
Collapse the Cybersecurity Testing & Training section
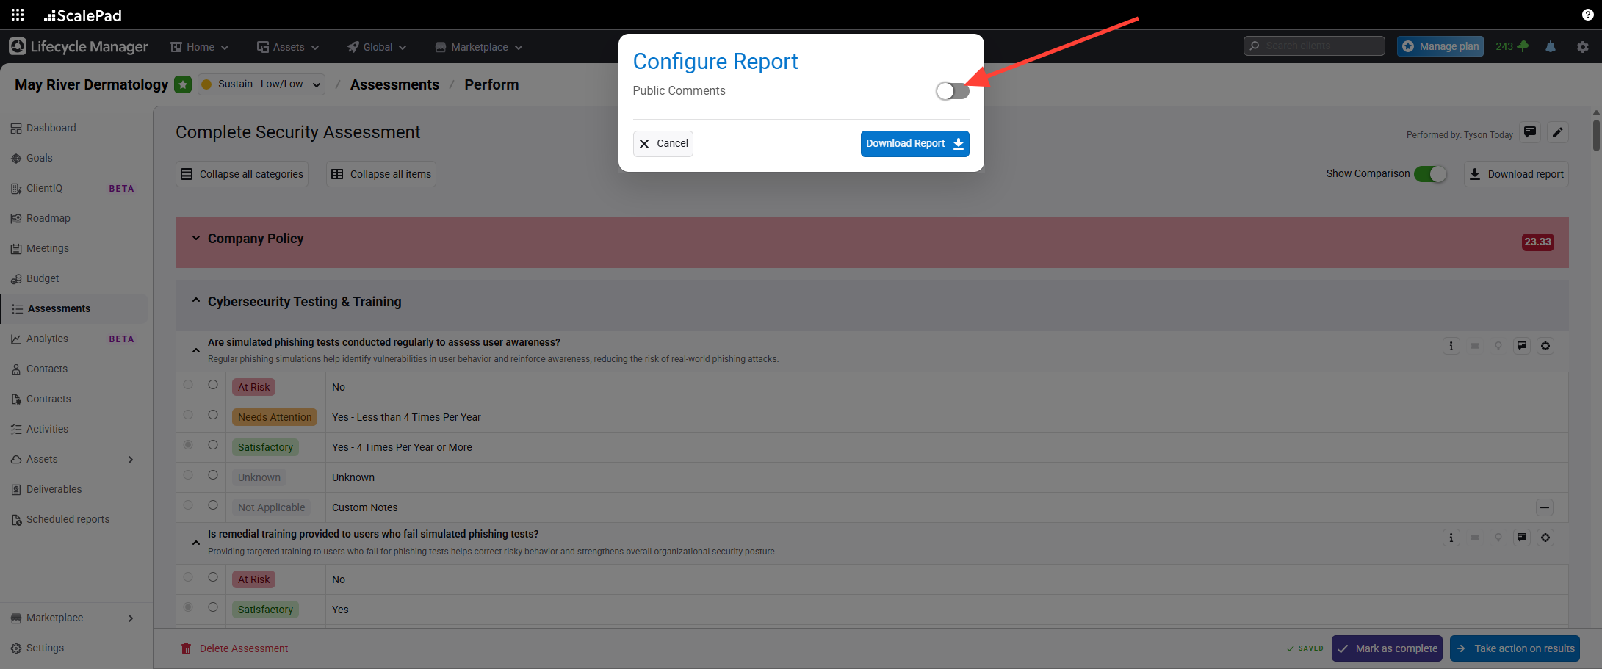195,301
